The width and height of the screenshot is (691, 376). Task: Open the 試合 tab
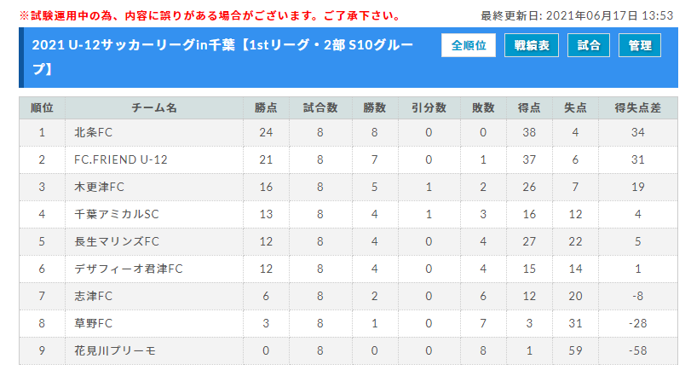click(588, 45)
